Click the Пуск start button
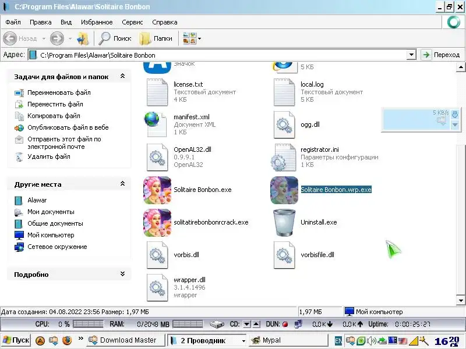The width and height of the screenshot is (466, 349). tap(16, 340)
